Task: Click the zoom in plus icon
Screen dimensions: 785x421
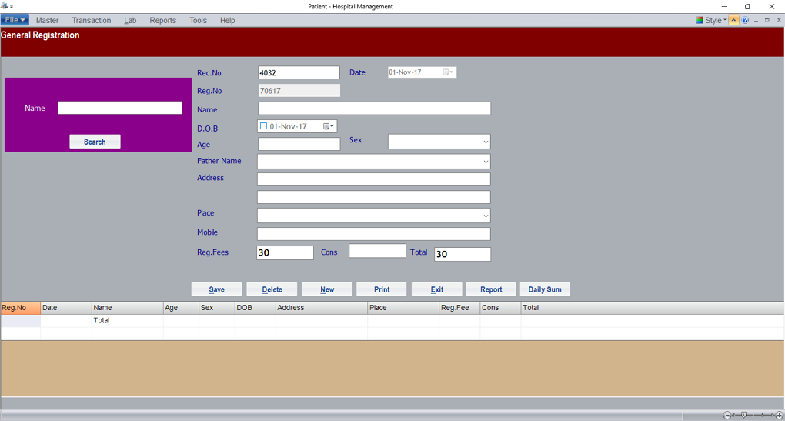Action: coord(779,416)
